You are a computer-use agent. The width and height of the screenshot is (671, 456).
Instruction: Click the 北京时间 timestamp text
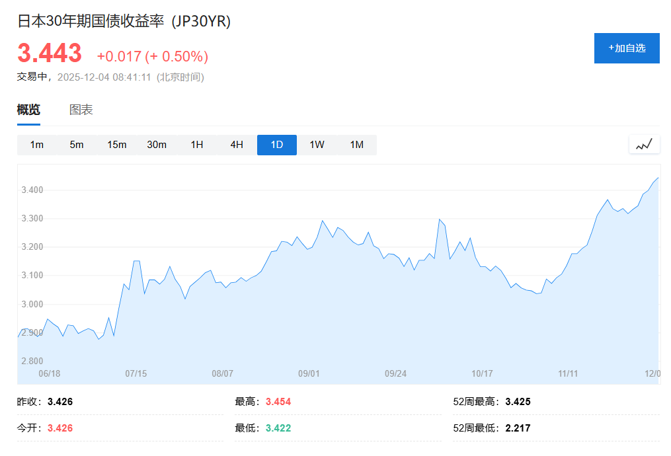click(181, 77)
